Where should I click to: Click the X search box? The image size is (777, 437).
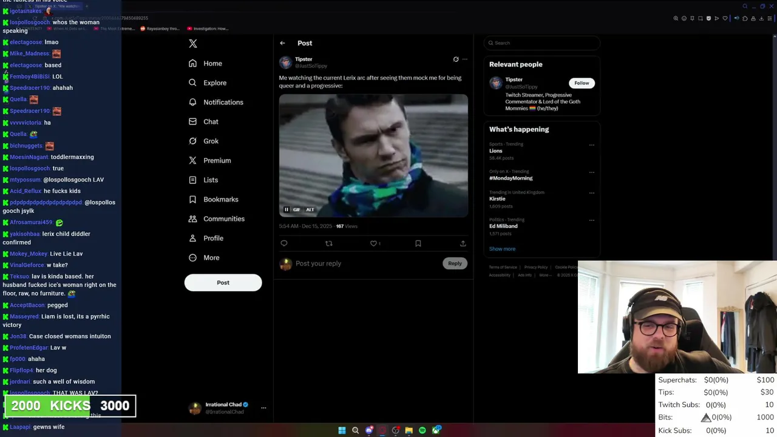[x=542, y=43]
